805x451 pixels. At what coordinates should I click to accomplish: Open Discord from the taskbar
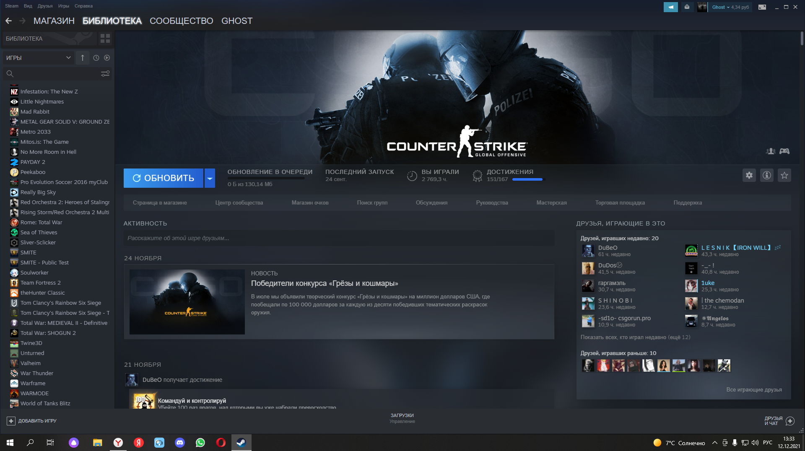pyautogui.click(x=180, y=443)
